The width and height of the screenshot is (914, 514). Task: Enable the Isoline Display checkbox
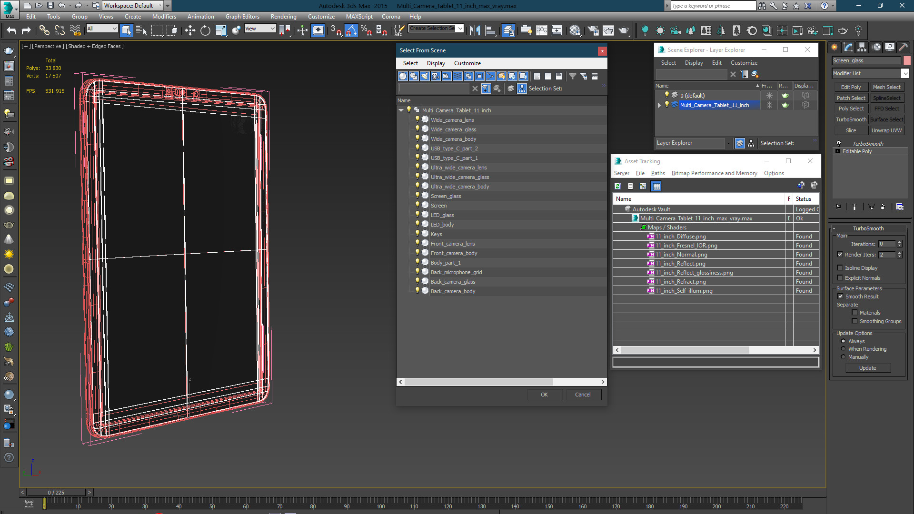pos(840,268)
